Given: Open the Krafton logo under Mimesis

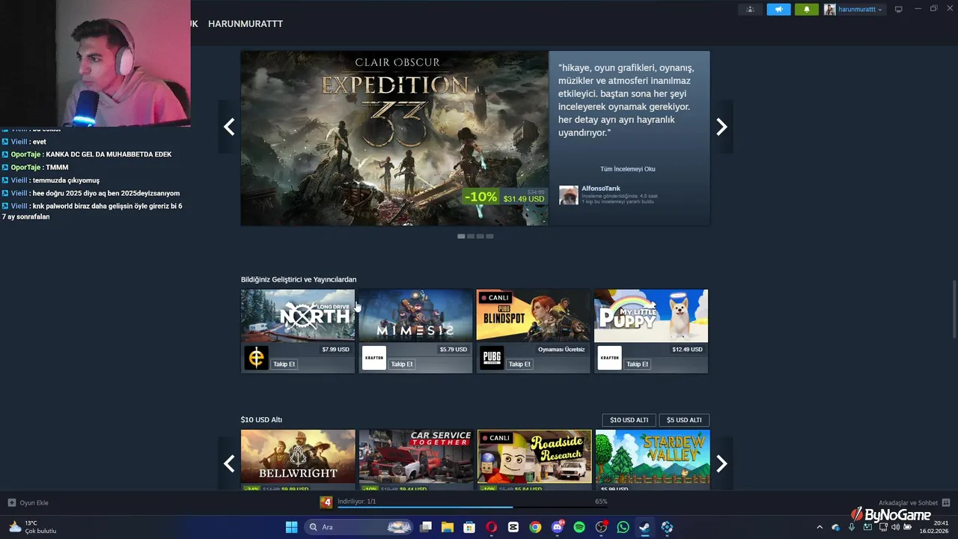Looking at the screenshot, I should (374, 358).
